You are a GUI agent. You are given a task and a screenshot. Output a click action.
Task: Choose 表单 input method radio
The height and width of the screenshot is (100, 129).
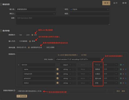[30, 41]
